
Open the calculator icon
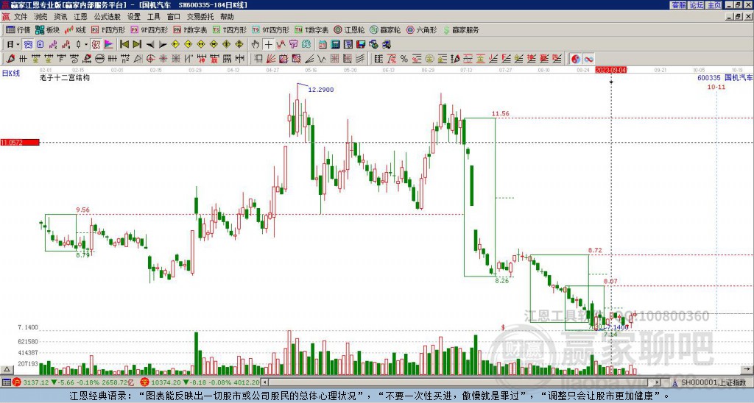coord(336,45)
